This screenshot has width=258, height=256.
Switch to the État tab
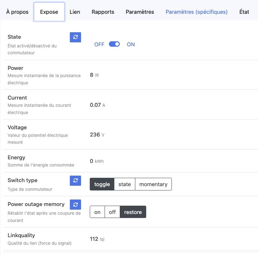click(244, 12)
